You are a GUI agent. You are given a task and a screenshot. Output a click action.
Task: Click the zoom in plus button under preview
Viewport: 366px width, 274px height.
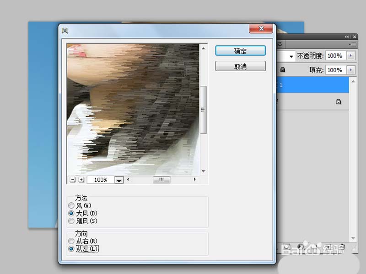(x=81, y=180)
